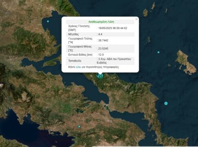This screenshot has height=147, width=198.
Task: Select the large cyan marker off the eastern Evia coast
Action: (x=166, y=103)
